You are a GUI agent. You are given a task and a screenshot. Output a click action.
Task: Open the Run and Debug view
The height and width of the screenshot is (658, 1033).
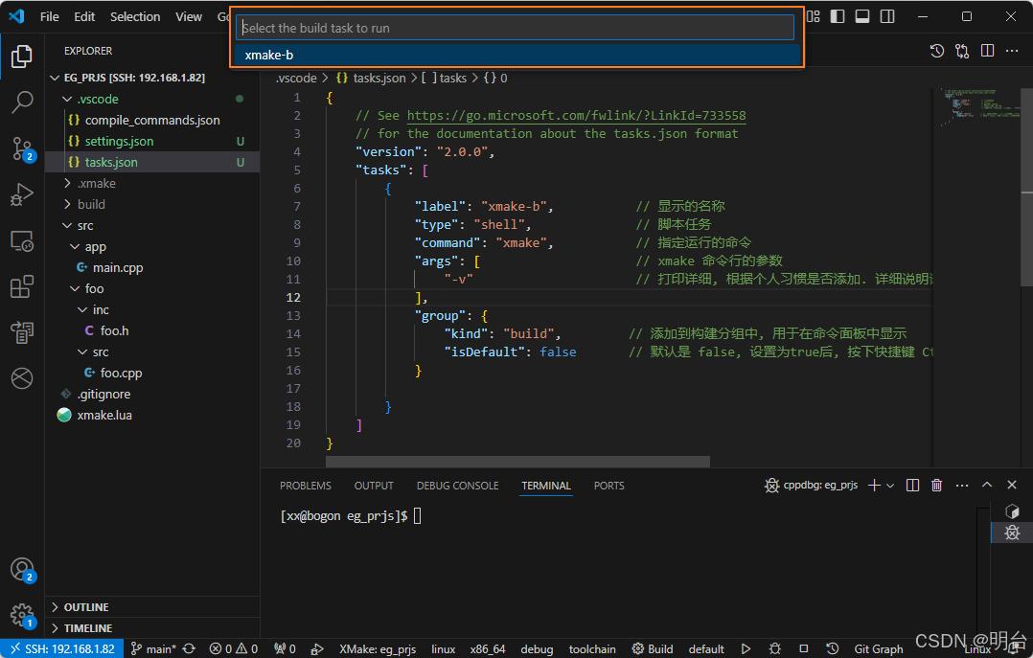pos(22,195)
